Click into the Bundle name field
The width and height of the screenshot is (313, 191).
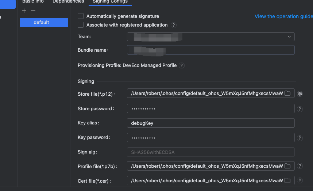[210, 50]
